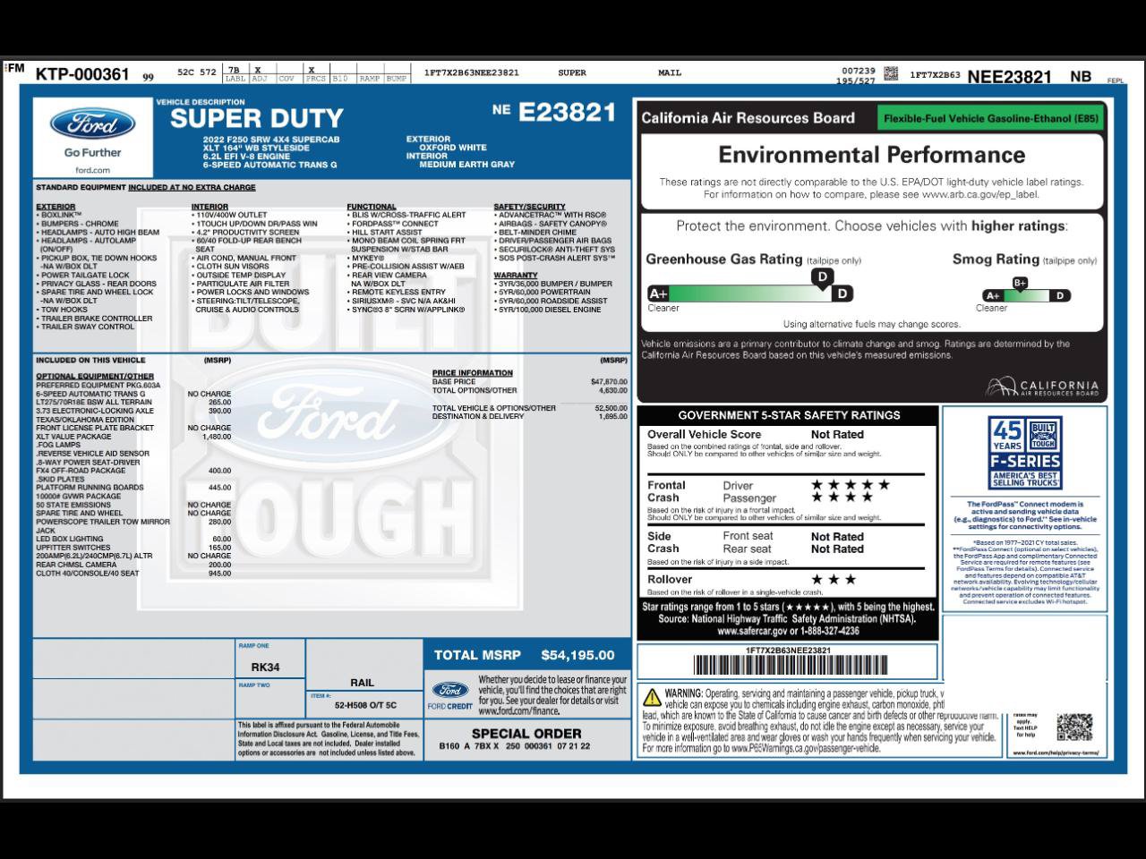The height and width of the screenshot is (859, 1146).
Task: Visit the www.safercar.gov link
Action: [752, 631]
